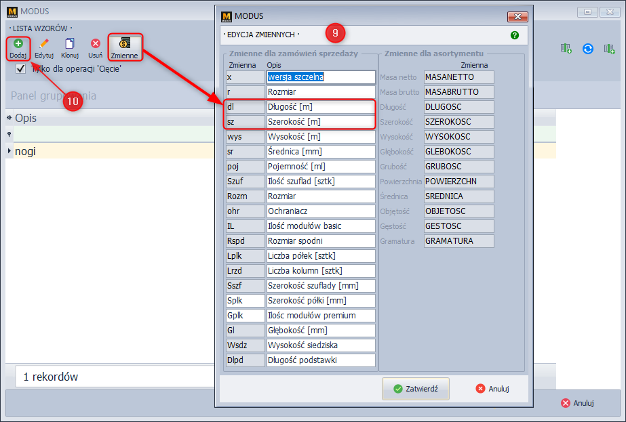The height and width of the screenshot is (422, 626).
Task: Open the green help question mark icon
Action: [x=514, y=35]
